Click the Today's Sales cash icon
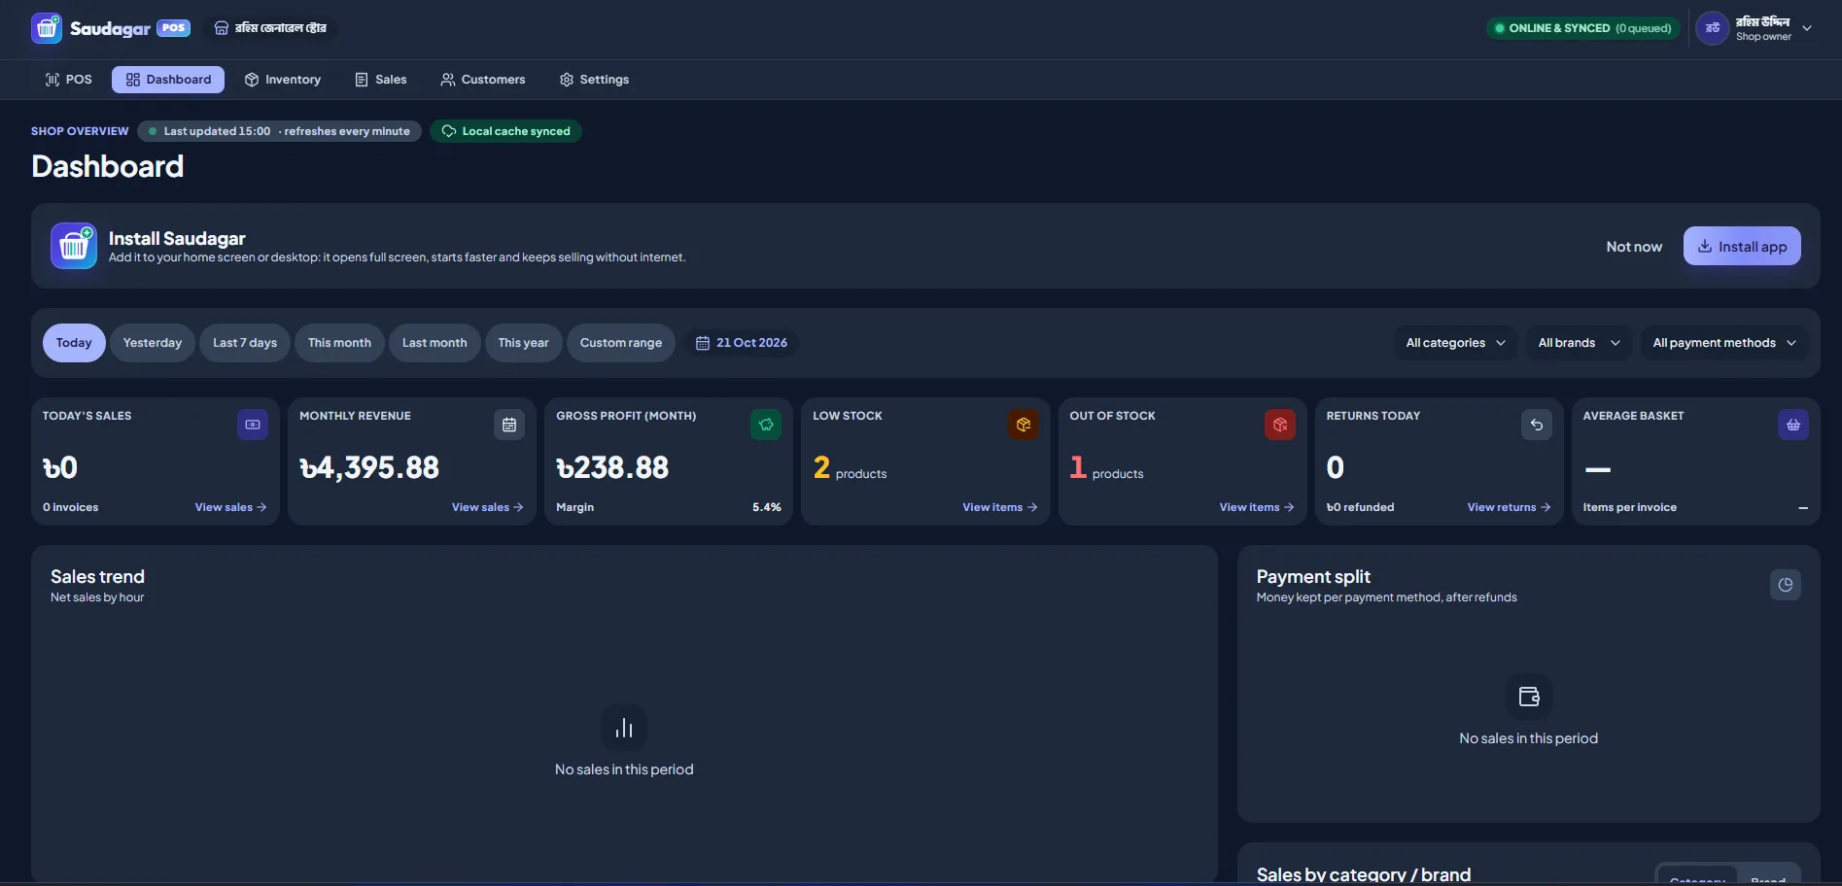1842x886 pixels. click(x=253, y=425)
